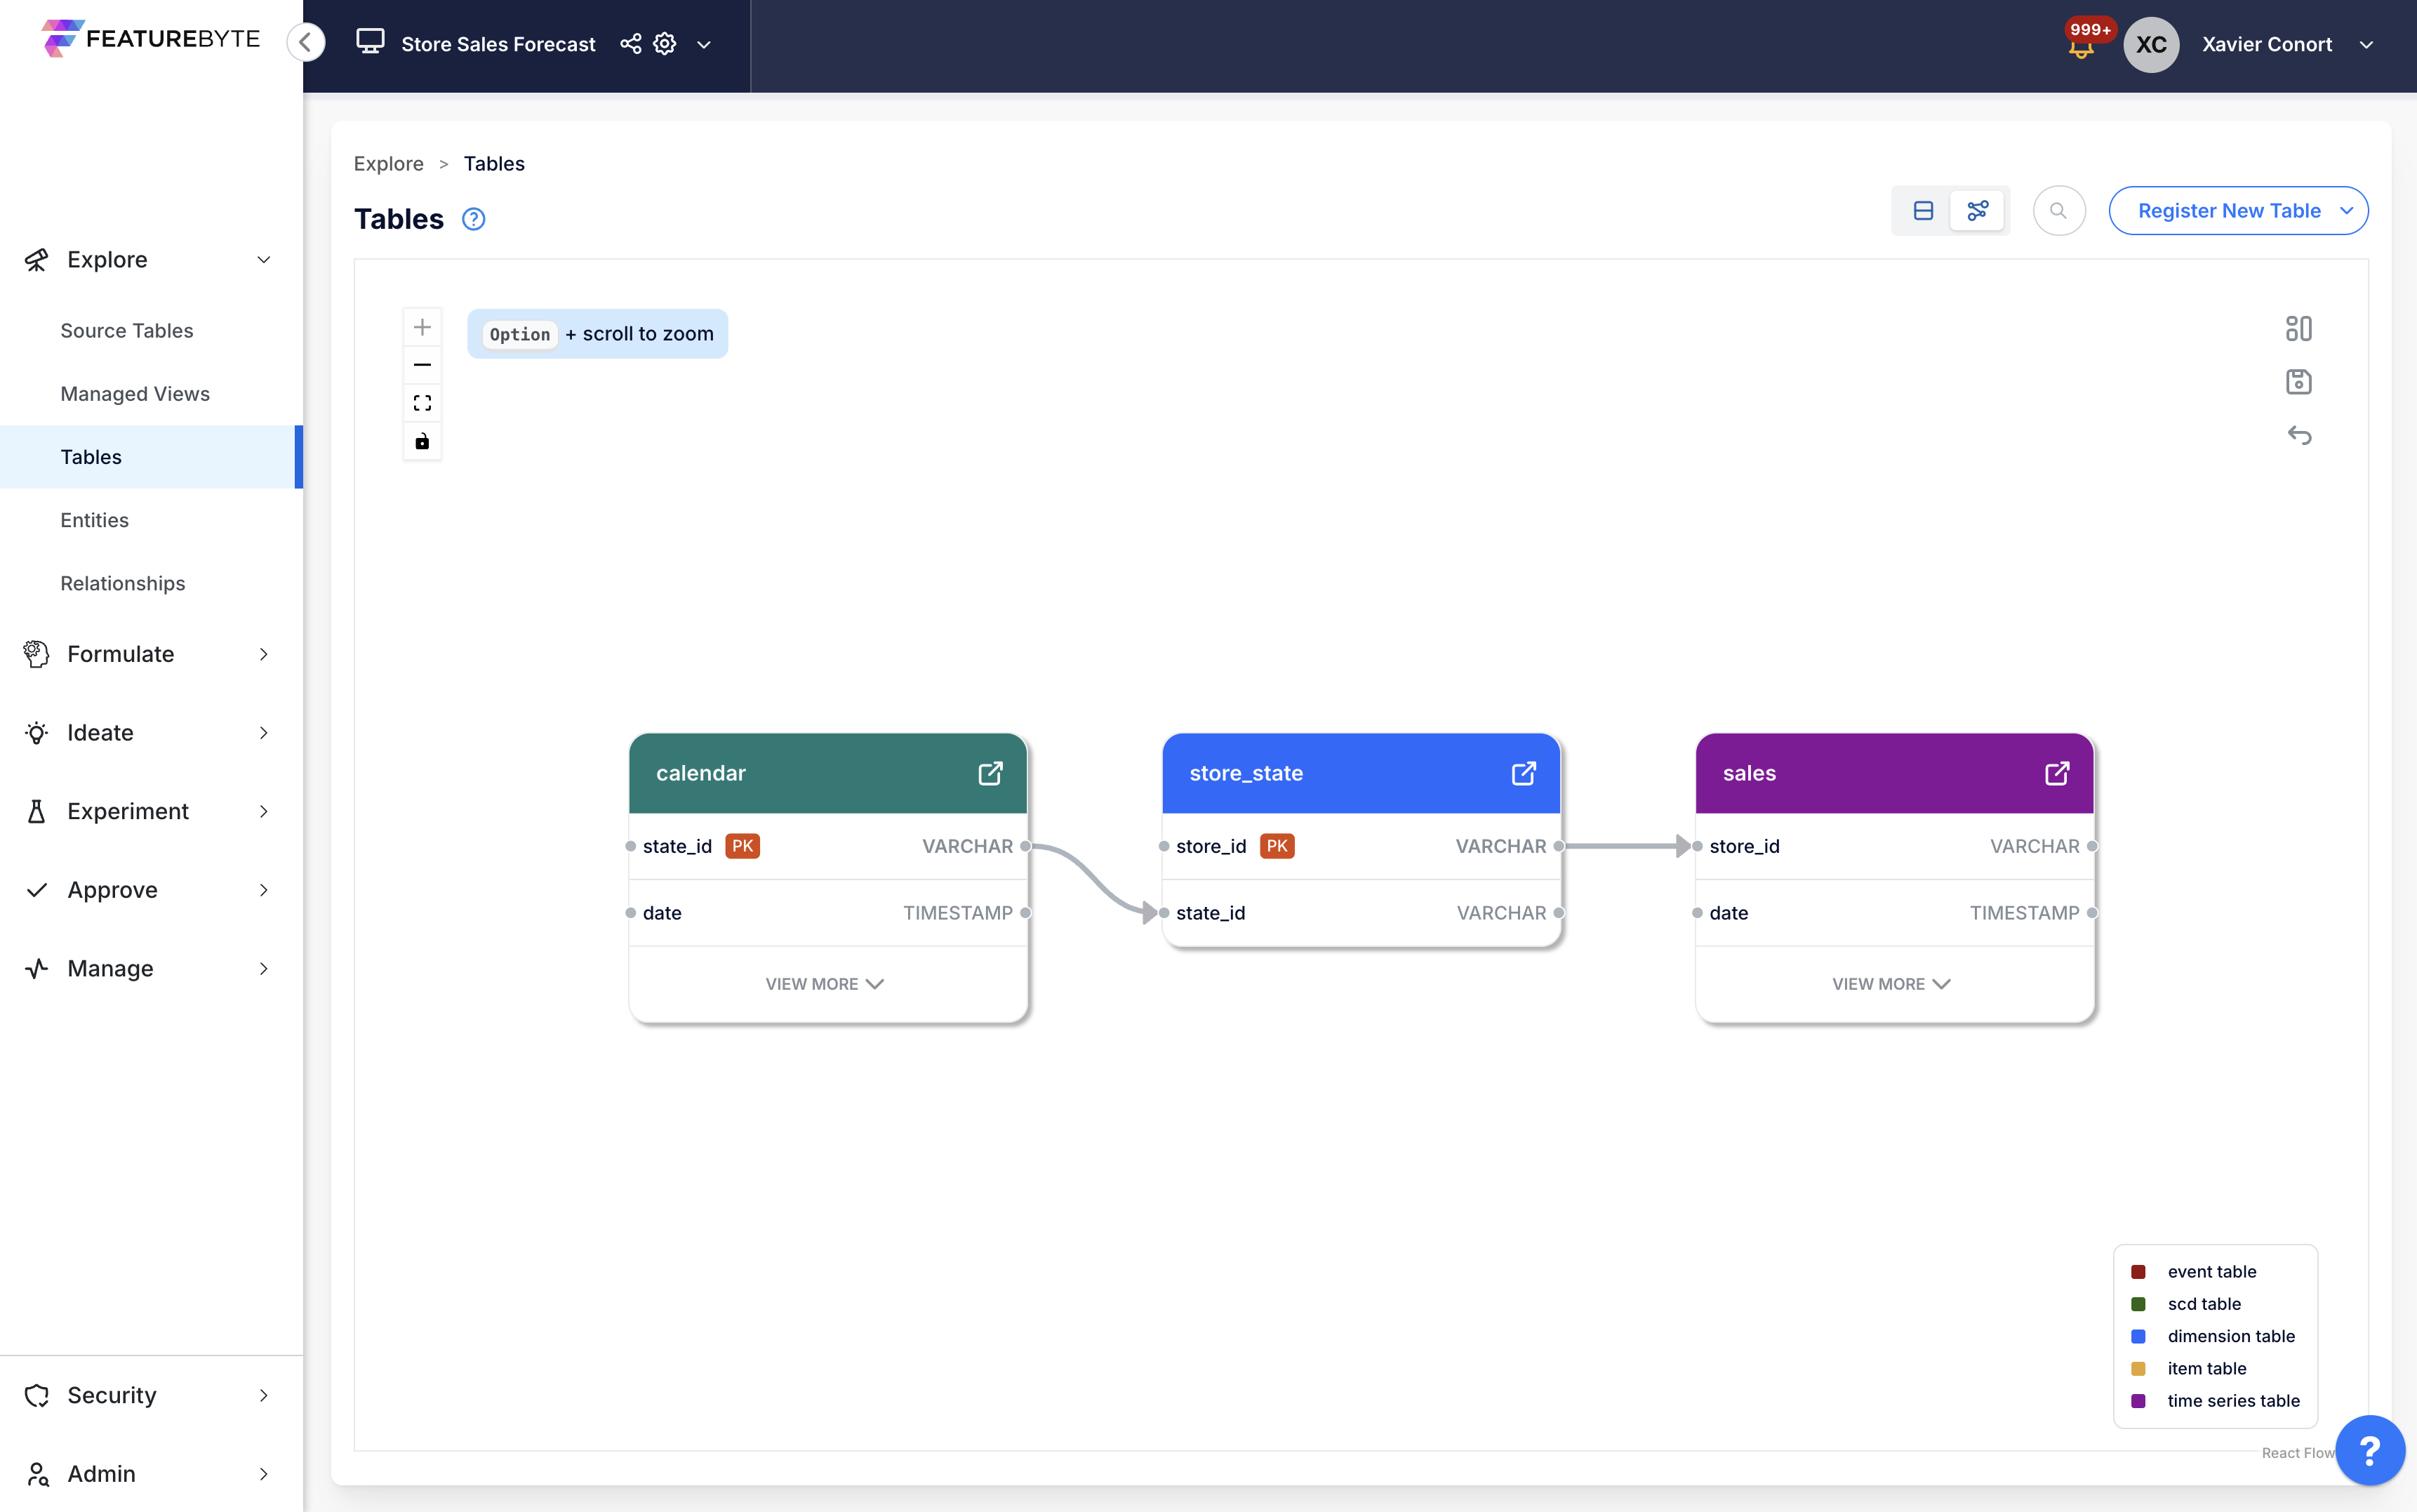Switch to list view of tables
This screenshot has width=2417, height=1512.
pyautogui.click(x=1922, y=211)
